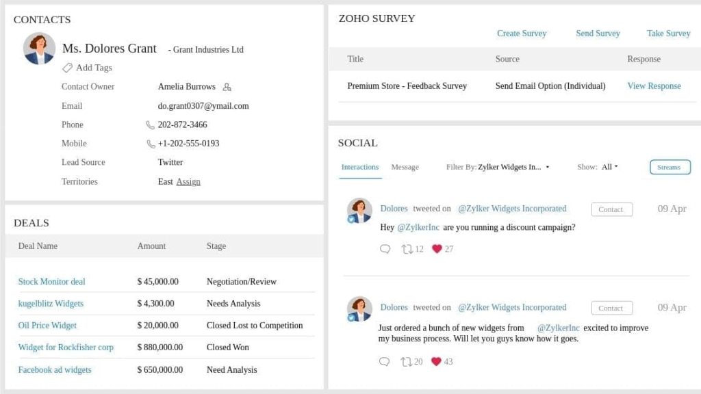This screenshot has height=394, width=701.
Task: Toggle the Contact button on the first tweet
Action: click(611, 209)
